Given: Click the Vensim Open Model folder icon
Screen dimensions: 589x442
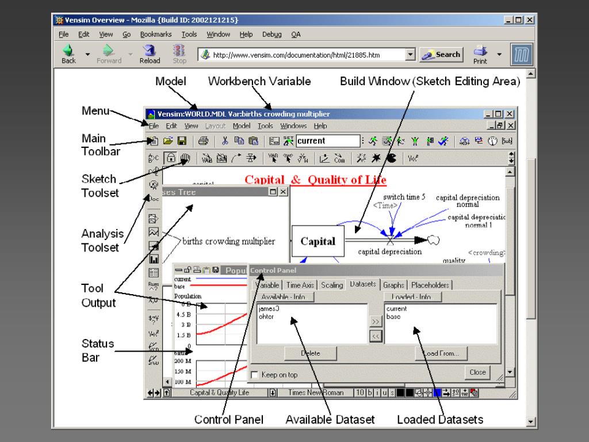Looking at the screenshot, I should pos(168,141).
